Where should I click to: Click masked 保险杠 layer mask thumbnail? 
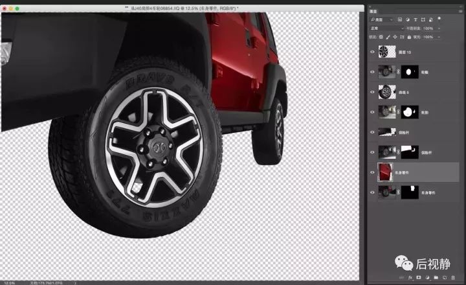point(410,152)
